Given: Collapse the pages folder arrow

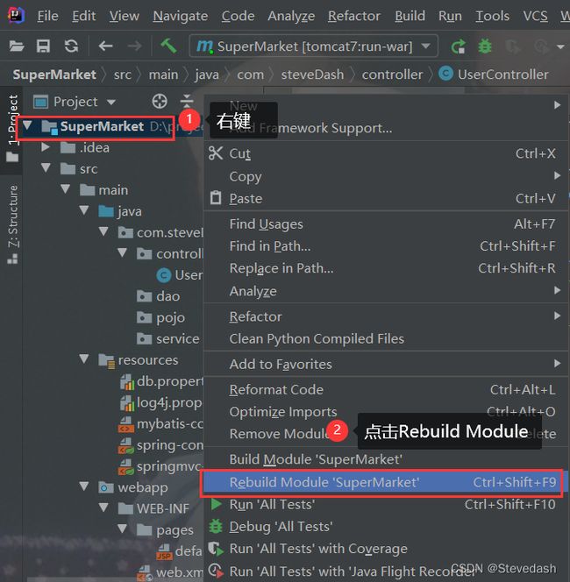Looking at the screenshot, I should 122,529.
